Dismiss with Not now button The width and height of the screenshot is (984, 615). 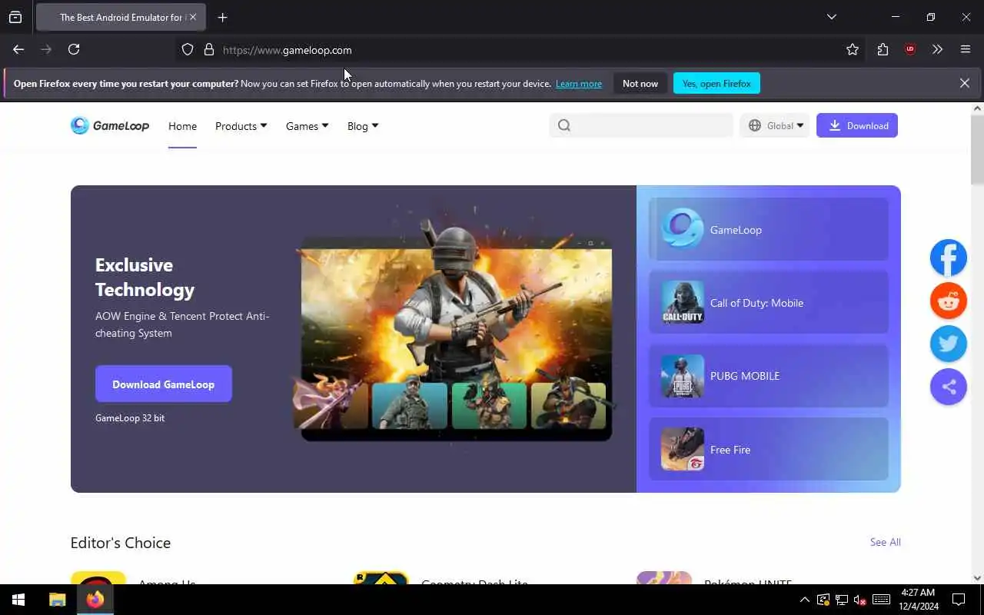click(x=640, y=83)
